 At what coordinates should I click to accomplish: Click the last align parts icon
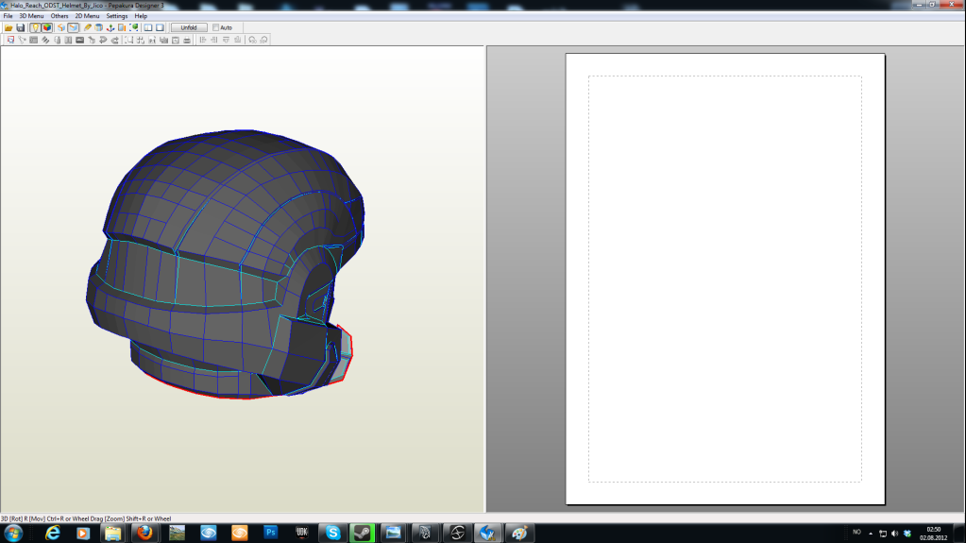(x=238, y=40)
